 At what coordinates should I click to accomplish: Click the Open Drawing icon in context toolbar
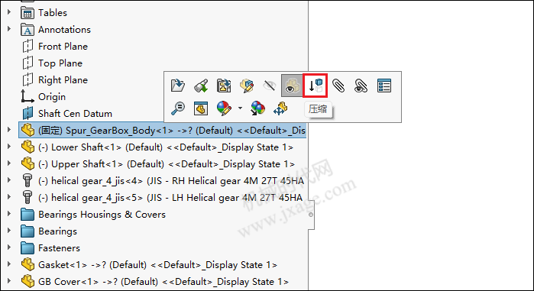(x=224, y=86)
